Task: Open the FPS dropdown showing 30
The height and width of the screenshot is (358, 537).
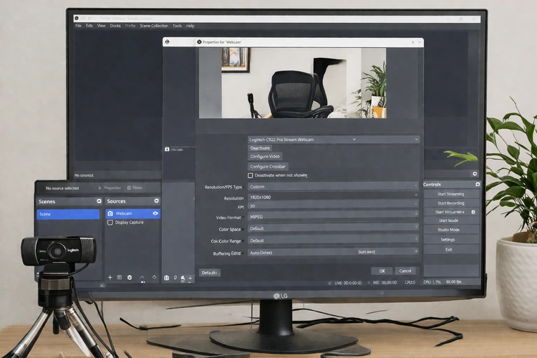Action: click(x=333, y=206)
